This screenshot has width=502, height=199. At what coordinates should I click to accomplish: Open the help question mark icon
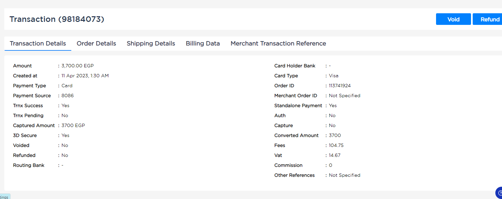coord(499,193)
